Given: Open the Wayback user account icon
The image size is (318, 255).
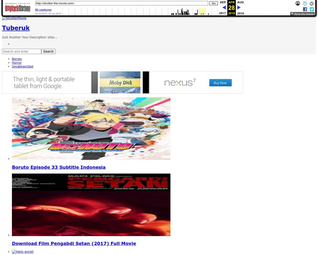Looking at the screenshot, I should (x=298, y=3).
